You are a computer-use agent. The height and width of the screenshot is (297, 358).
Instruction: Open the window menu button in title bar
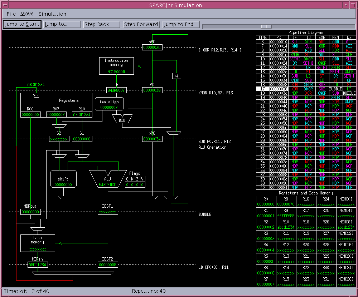pos(5,5)
